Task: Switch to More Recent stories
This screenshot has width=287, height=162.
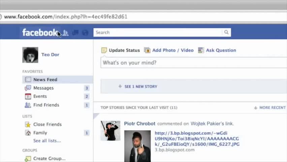Action: pyautogui.click(x=272, y=108)
